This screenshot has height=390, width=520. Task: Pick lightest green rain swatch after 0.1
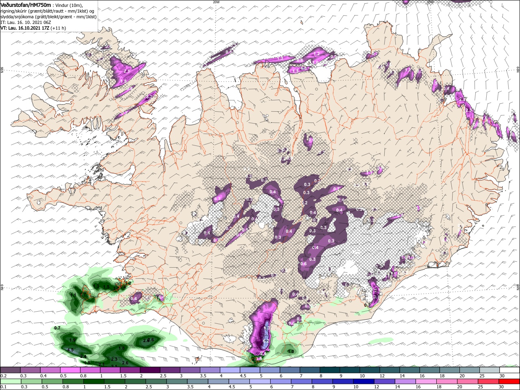pos(10,381)
